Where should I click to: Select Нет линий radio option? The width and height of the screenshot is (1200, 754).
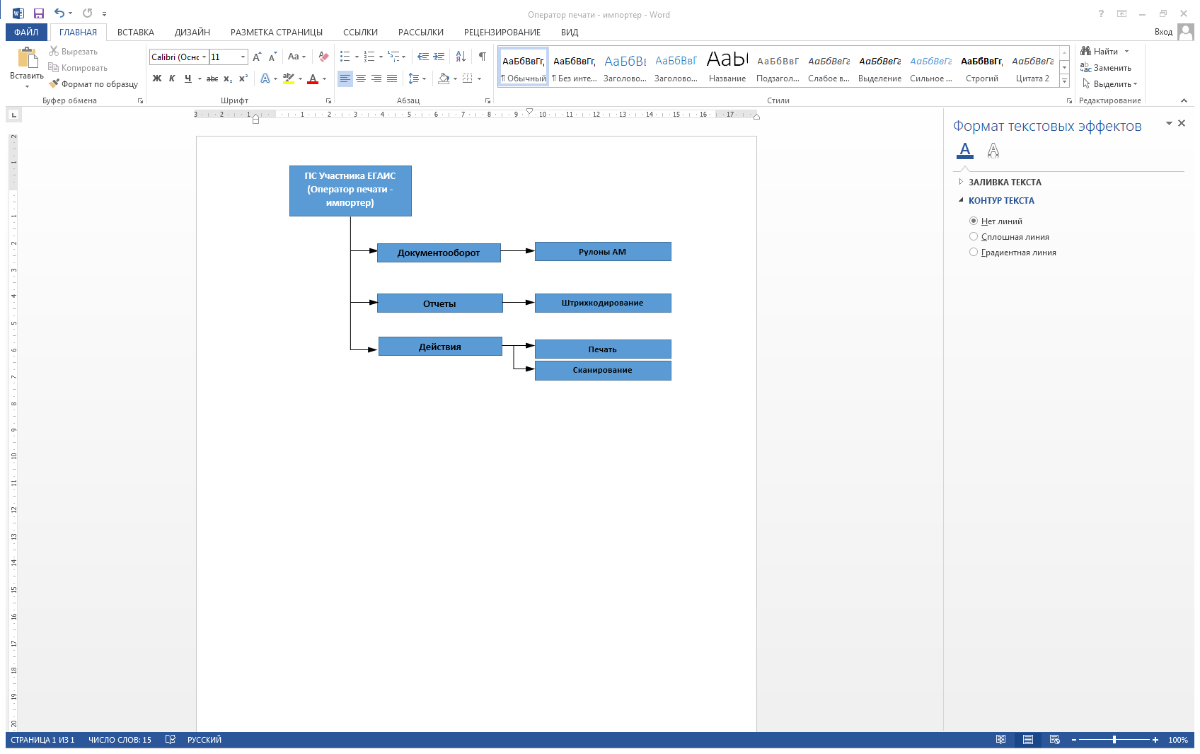click(x=974, y=221)
